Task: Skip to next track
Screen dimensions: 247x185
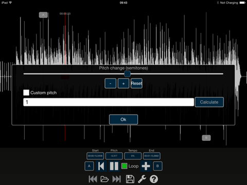Action: pyautogui.click(x=116, y=179)
